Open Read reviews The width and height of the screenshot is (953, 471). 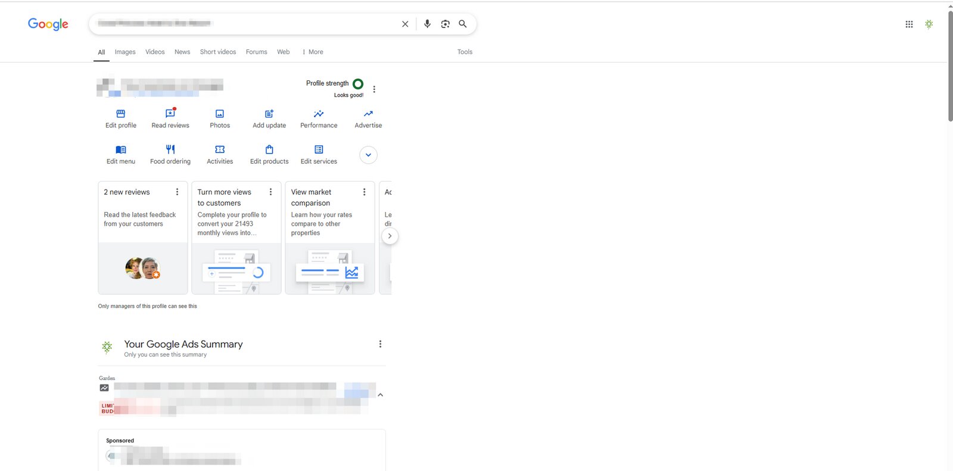pos(170,114)
